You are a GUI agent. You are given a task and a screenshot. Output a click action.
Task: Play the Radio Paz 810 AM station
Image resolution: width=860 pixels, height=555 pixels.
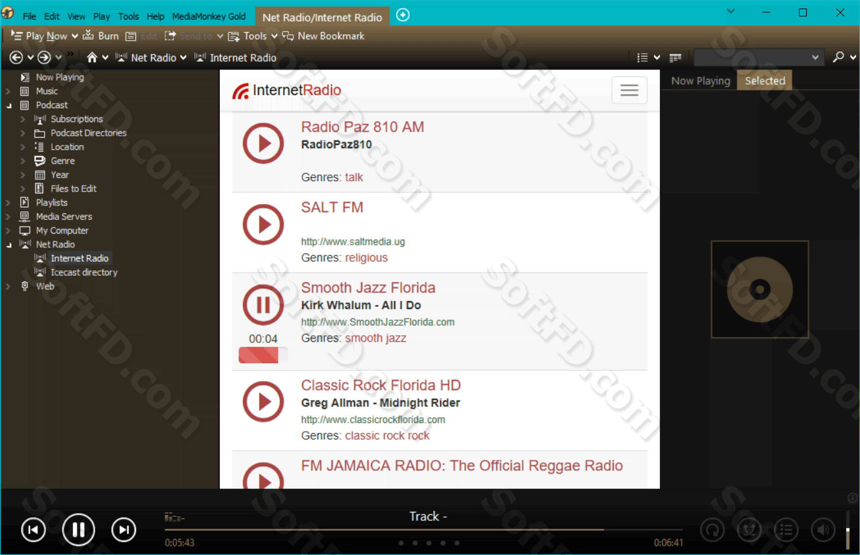coord(263,143)
